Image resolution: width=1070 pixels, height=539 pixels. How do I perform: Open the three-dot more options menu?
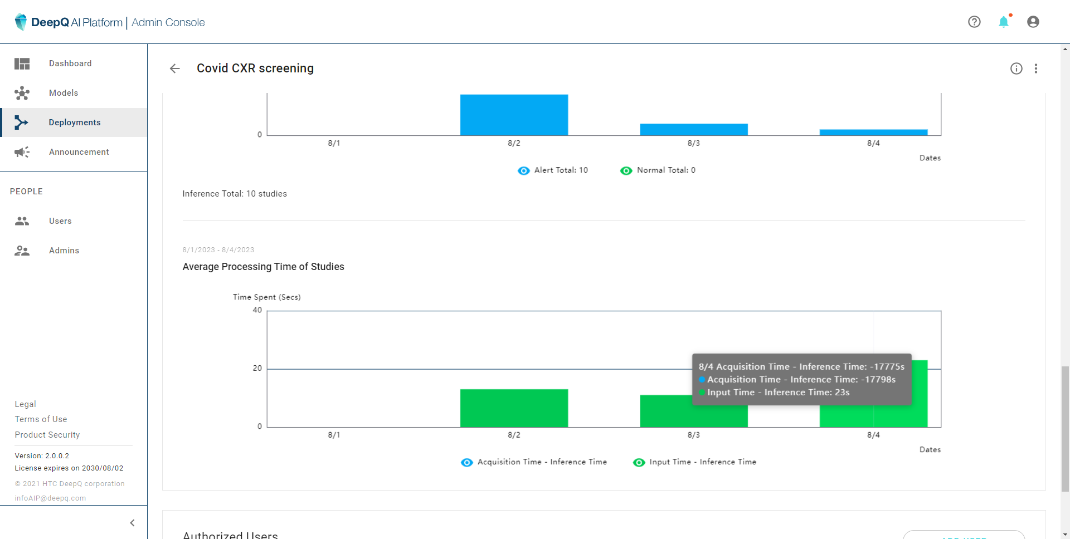point(1036,68)
